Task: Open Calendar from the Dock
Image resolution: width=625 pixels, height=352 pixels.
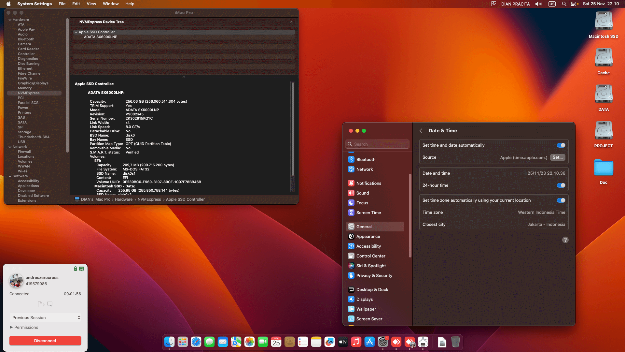Action: (276, 342)
